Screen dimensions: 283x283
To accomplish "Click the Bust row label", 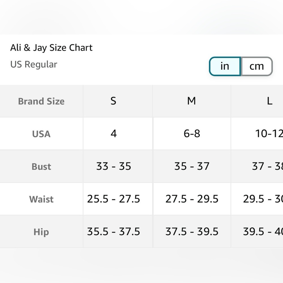I will pyautogui.click(x=41, y=166).
